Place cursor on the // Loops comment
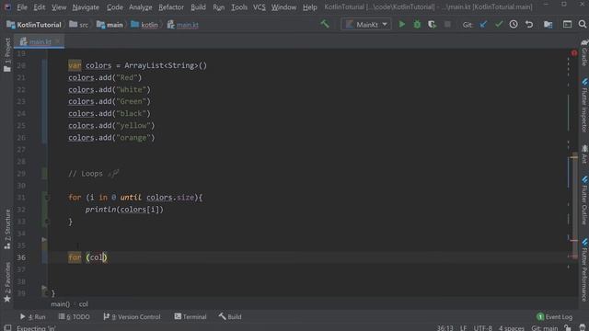 (x=86, y=174)
